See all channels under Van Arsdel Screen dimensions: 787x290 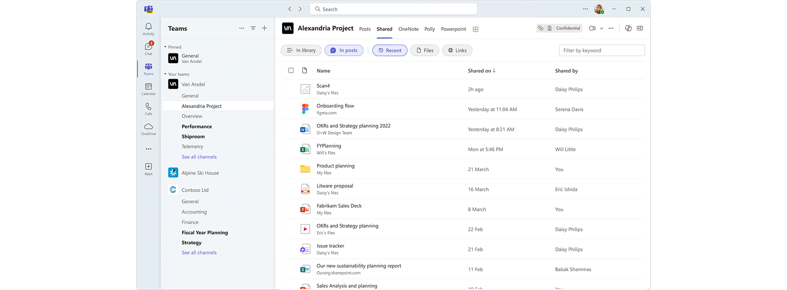[199, 157]
